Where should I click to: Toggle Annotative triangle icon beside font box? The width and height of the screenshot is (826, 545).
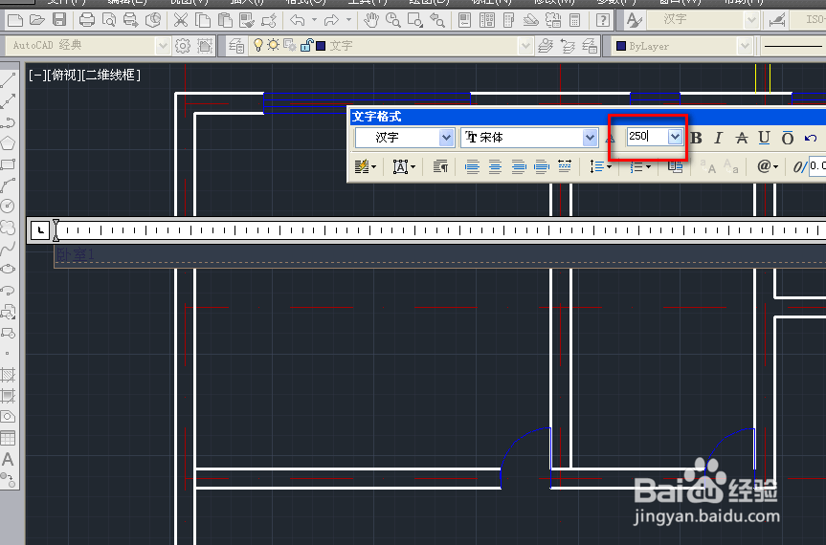click(610, 139)
